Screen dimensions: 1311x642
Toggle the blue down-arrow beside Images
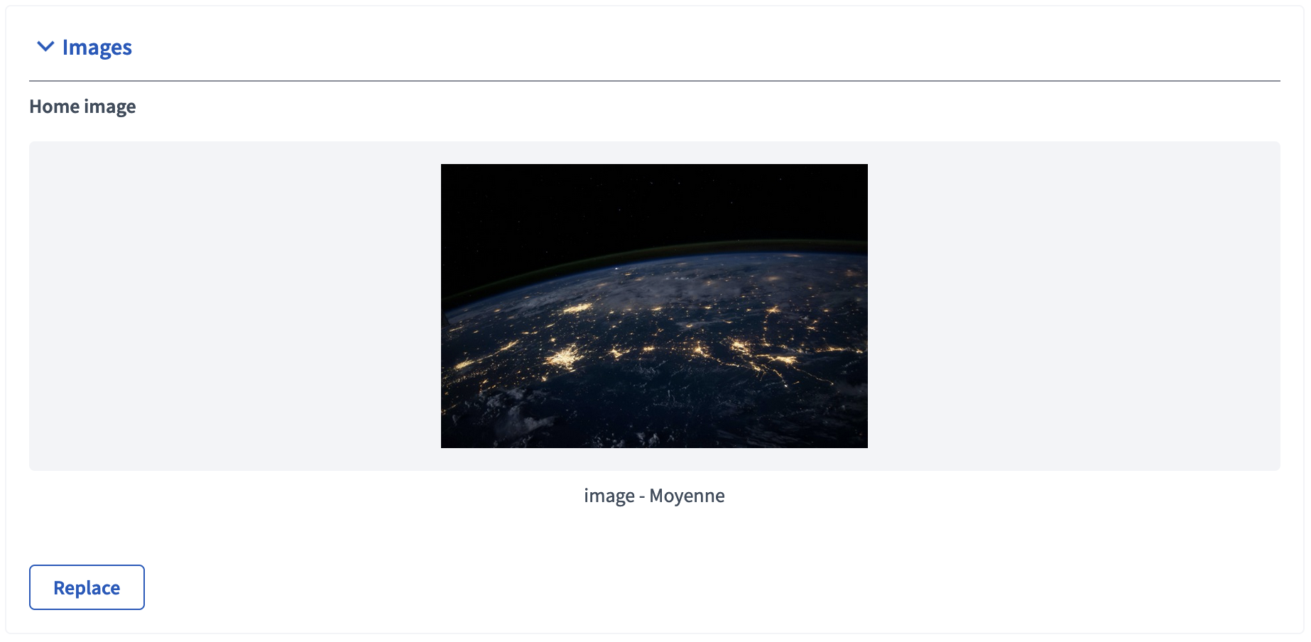point(45,47)
